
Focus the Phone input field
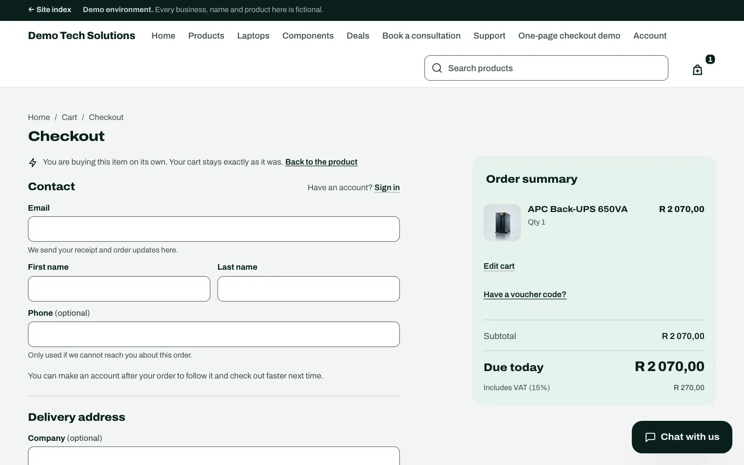point(214,334)
